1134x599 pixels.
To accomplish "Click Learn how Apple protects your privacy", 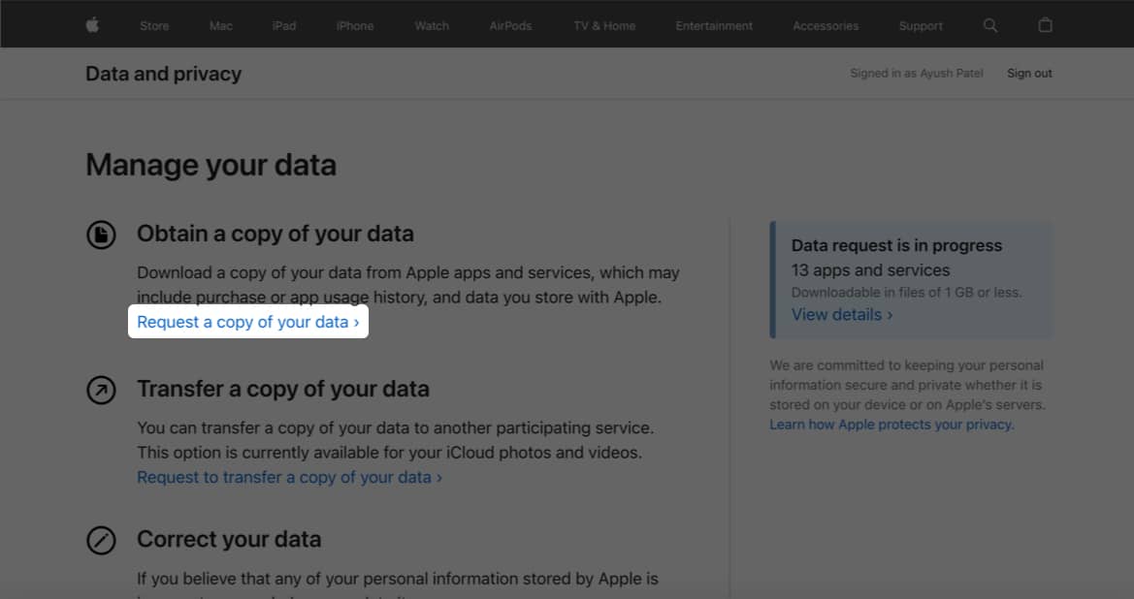I will 891,425.
